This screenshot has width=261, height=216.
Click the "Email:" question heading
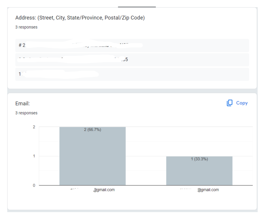tap(23, 104)
